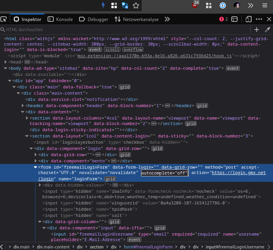The height and width of the screenshot is (250, 273).
Task: Toggle grid badge on freemailLoginForm
Action: pos(110,179)
